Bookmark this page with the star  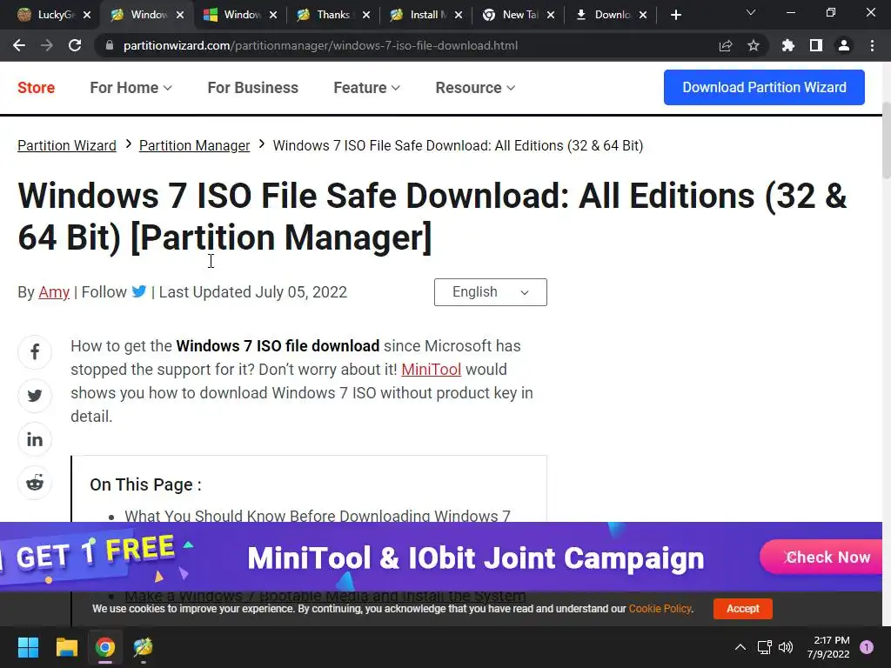754,45
